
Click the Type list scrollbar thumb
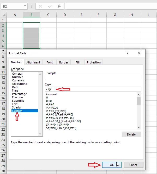(x=138, y=101)
